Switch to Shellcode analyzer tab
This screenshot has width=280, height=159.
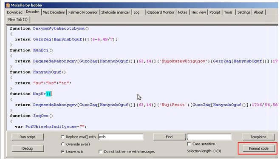[x=116, y=12]
